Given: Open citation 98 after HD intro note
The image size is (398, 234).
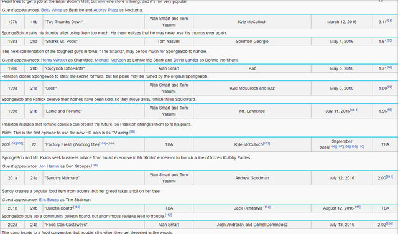Looking at the screenshot, I should (x=132, y=131).
